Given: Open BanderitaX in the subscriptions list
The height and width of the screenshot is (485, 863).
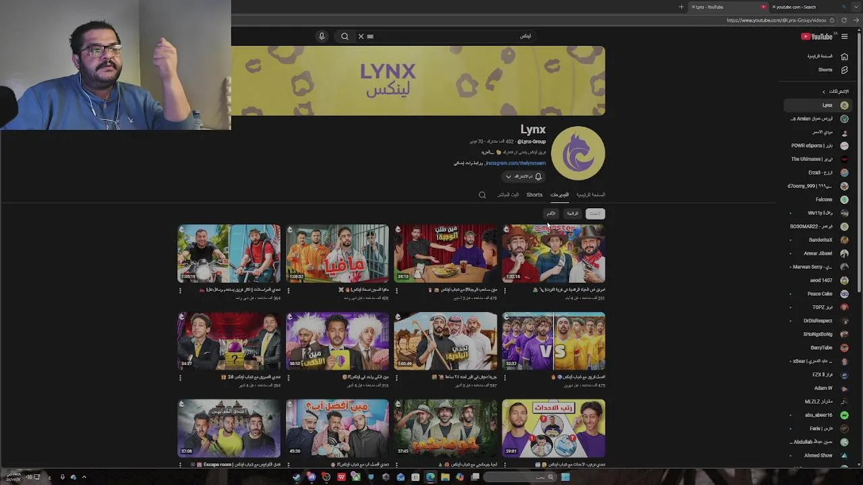Looking at the screenshot, I should pos(817,240).
